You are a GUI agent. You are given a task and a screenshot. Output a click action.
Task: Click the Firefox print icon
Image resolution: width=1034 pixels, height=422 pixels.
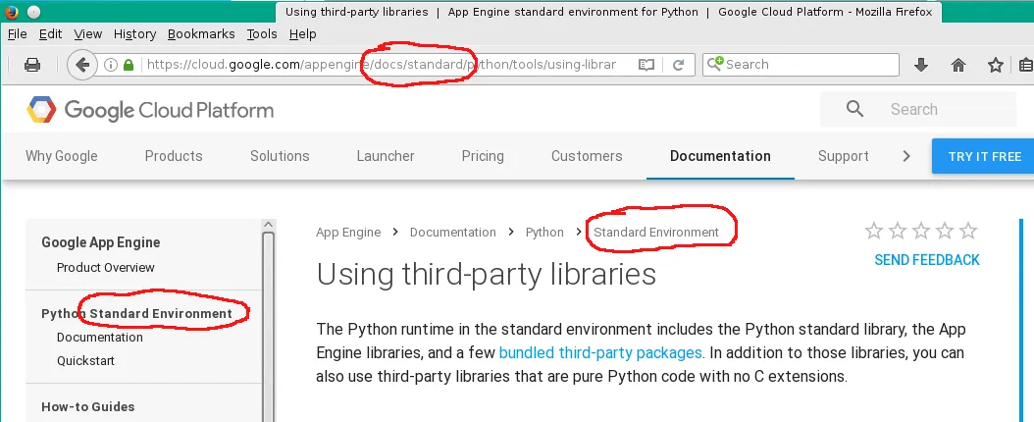click(31, 65)
